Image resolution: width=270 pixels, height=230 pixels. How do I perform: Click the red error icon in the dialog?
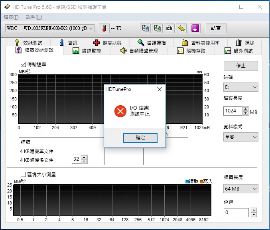(x=120, y=111)
